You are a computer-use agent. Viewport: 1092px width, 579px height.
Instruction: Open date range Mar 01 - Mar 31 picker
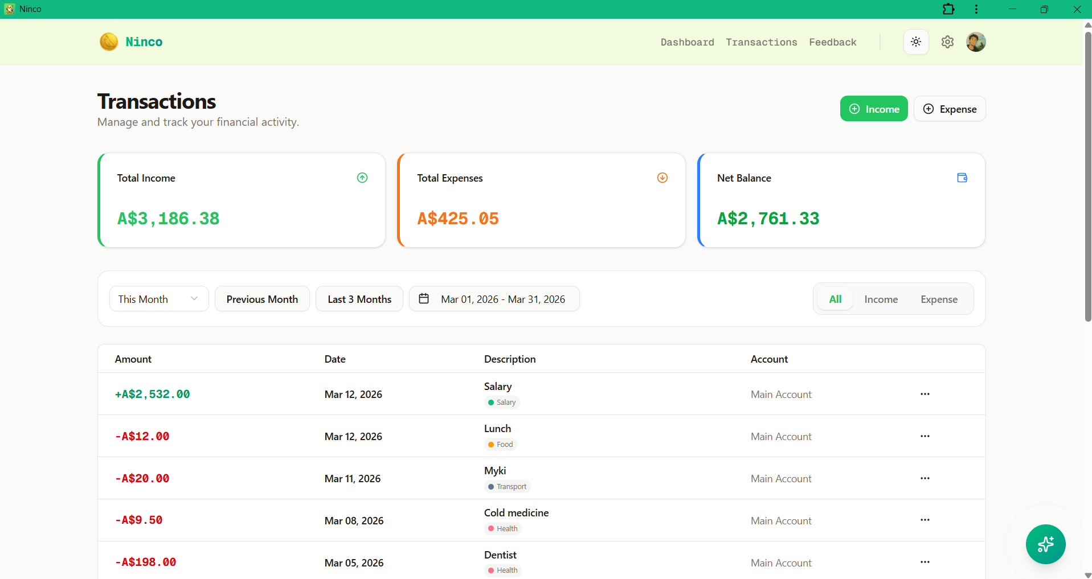(494, 299)
